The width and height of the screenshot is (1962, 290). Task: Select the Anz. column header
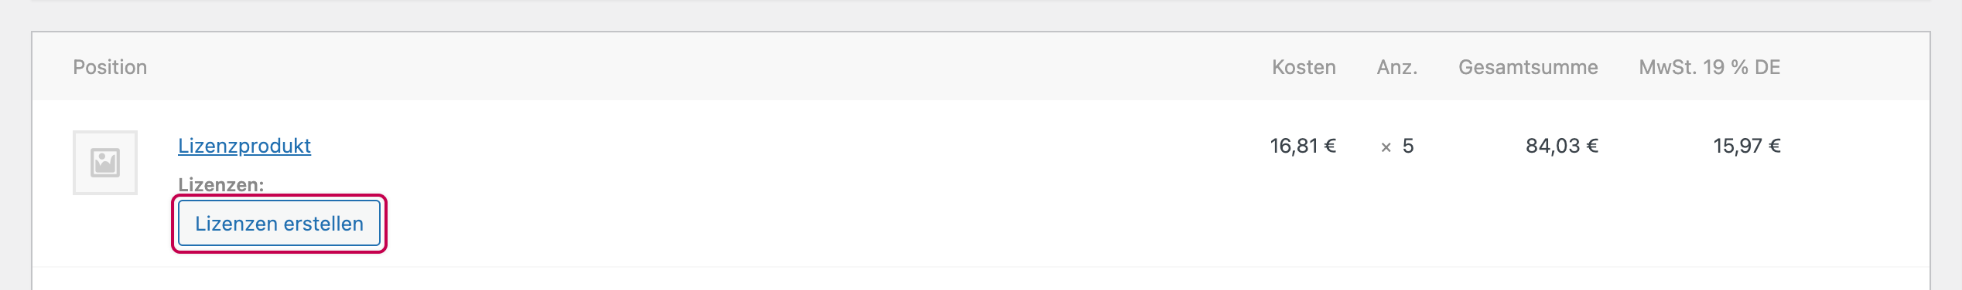[1396, 67]
